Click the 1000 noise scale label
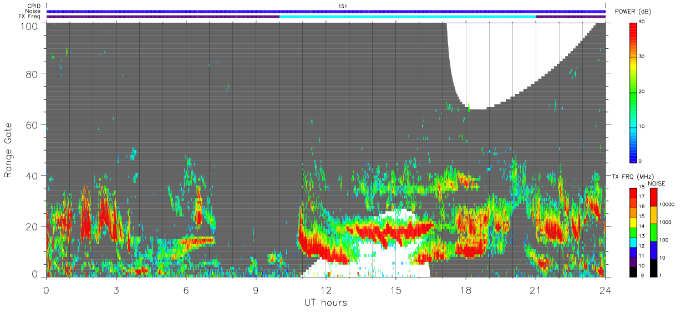 coord(665,222)
